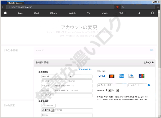Viewport: 161px width, 118px height.
Task: Click the 携帯電話番号 mobile number field
Action: click(x=73, y=90)
